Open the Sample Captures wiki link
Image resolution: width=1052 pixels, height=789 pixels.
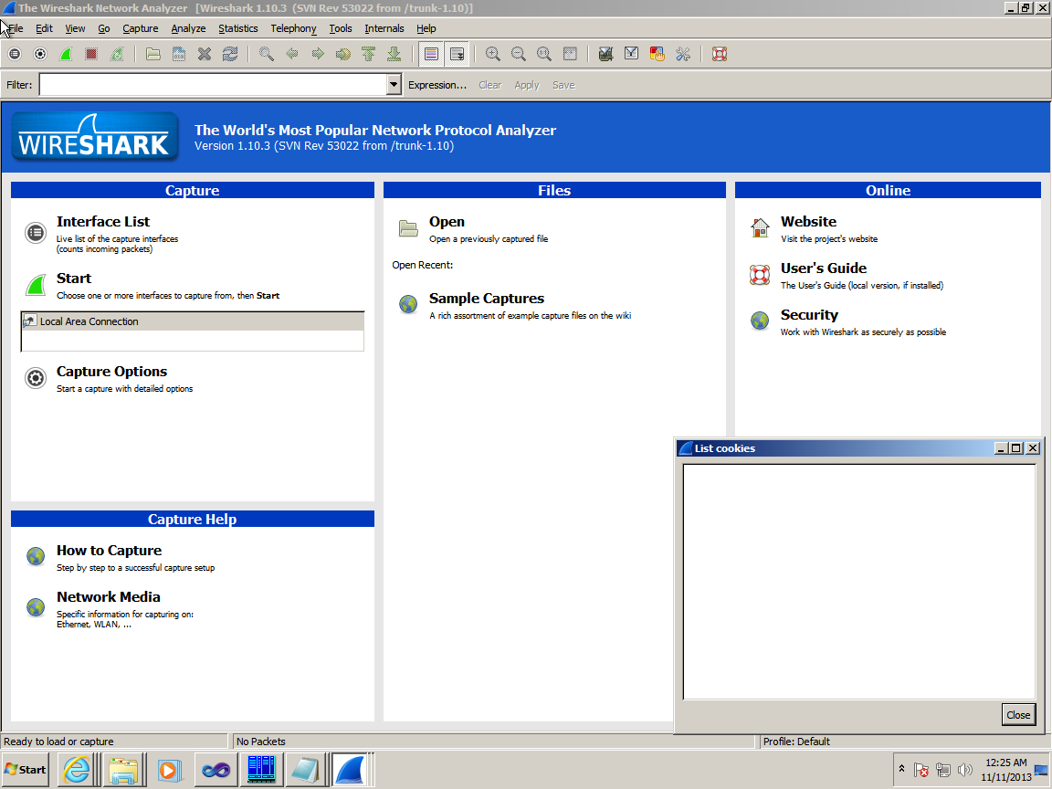coord(487,299)
